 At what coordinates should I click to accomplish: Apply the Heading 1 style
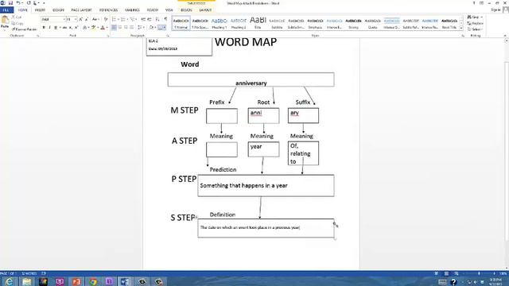[220, 23]
